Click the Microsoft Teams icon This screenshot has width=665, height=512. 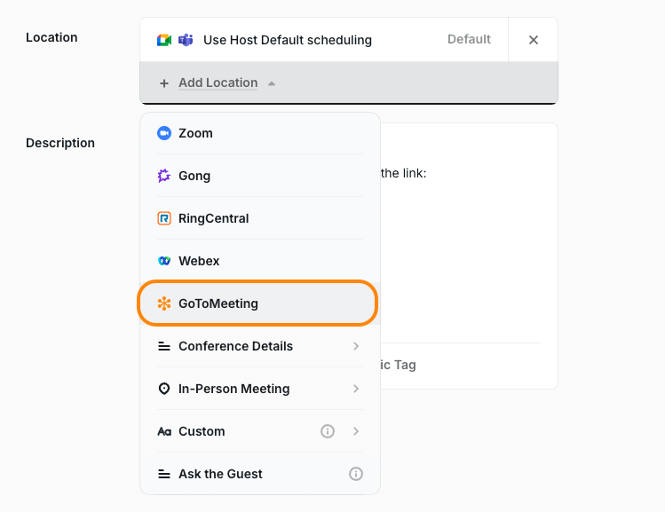(x=186, y=40)
